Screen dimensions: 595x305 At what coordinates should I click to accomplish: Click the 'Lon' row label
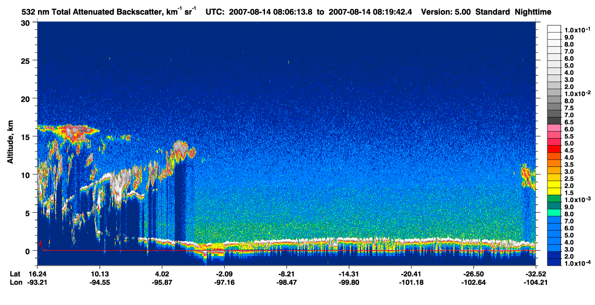tap(16, 282)
